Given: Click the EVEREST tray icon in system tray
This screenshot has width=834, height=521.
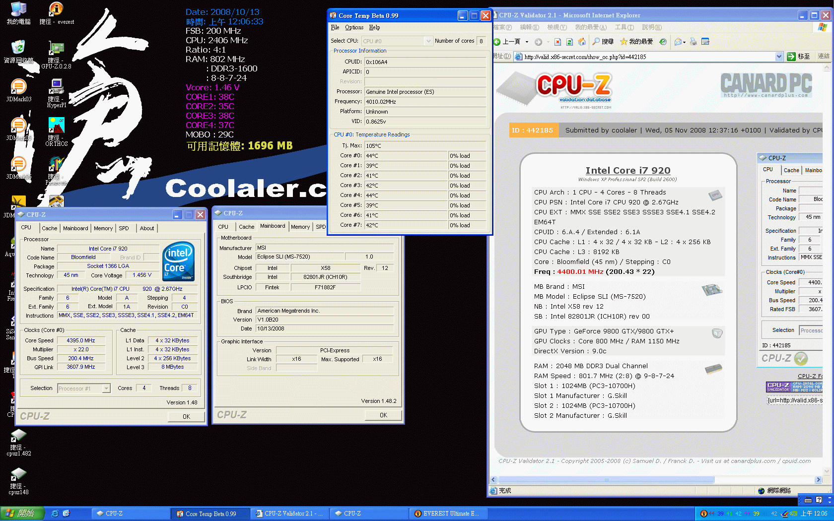Looking at the screenshot, I should click(703, 514).
